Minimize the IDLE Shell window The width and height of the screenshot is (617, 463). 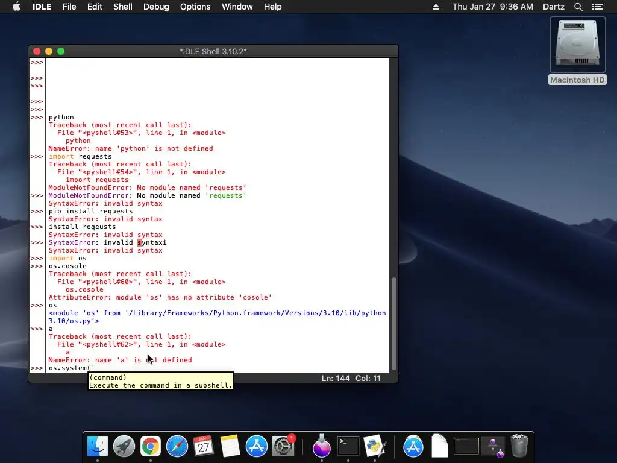click(x=49, y=51)
